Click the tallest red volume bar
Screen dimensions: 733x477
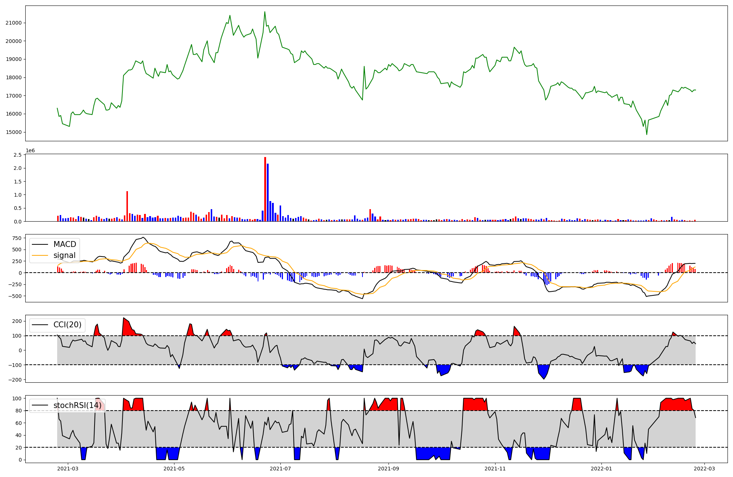265,189
